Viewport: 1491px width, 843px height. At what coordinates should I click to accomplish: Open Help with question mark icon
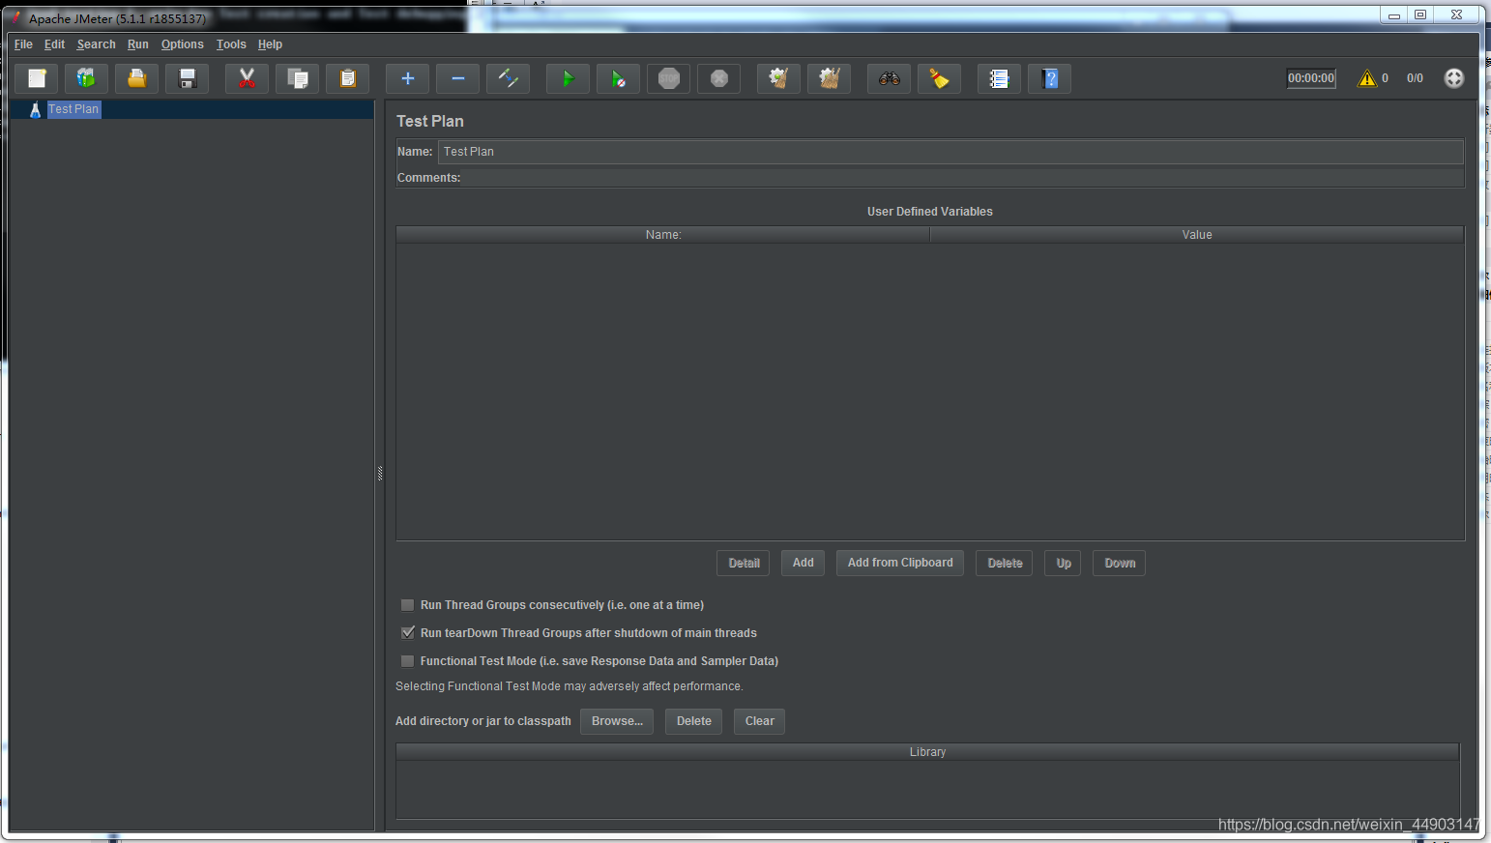(x=1050, y=78)
